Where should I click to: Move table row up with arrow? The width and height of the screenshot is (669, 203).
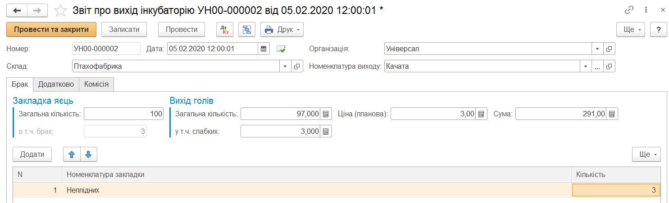point(72,154)
